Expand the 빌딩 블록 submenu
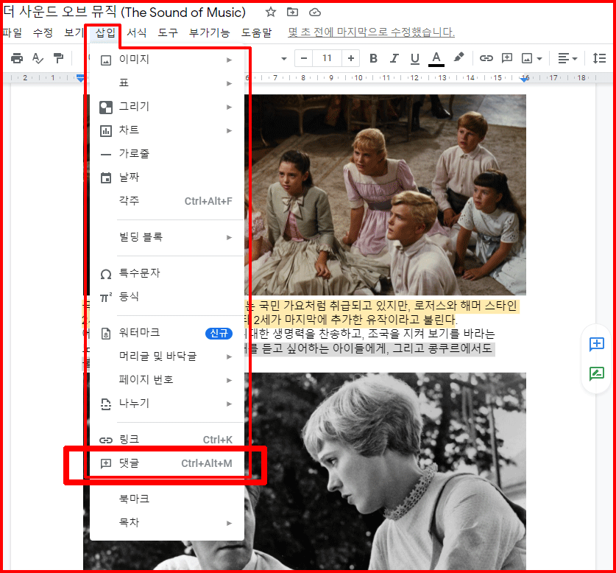Image resolution: width=616 pixels, height=573 pixels. (167, 238)
